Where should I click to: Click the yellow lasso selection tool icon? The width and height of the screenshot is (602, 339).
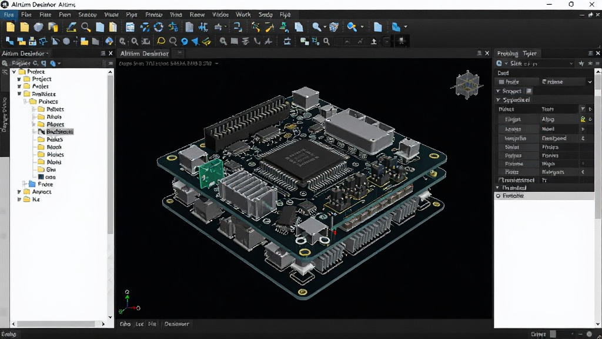click(161, 41)
